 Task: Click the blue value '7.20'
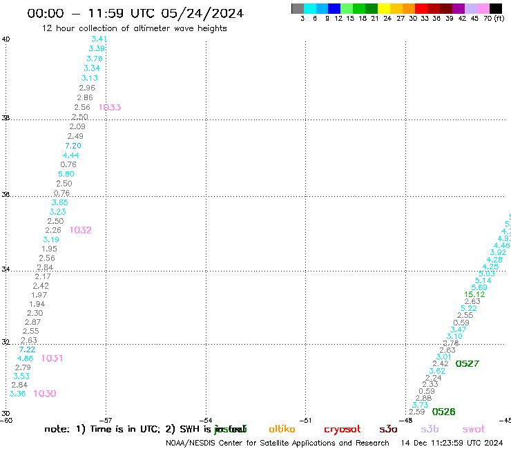pyautogui.click(x=73, y=146)
